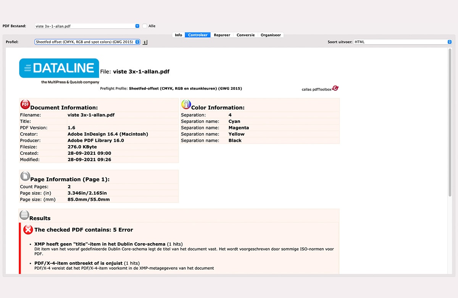Viewport: 458px width, 298px height.
Task: Click the PDF Version value '1.6'
Action: [71, 128]
